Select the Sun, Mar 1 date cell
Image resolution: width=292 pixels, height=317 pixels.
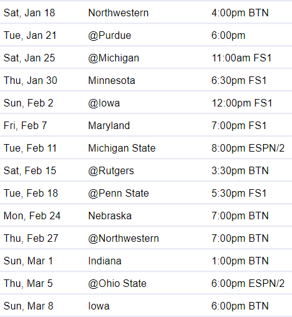(x=28, y=261)
